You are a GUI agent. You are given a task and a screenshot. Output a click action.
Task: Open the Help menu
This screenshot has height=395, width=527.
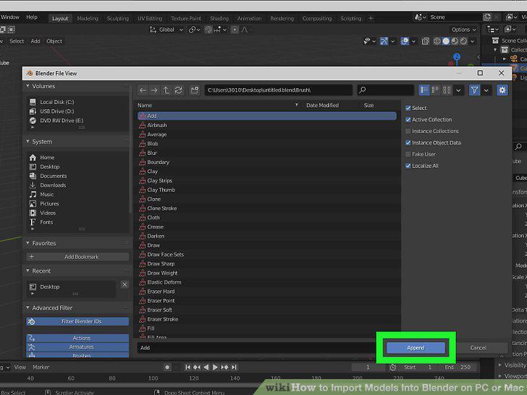[x=32, y=17]
